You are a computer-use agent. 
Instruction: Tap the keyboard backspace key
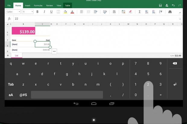tap(175, 64)
